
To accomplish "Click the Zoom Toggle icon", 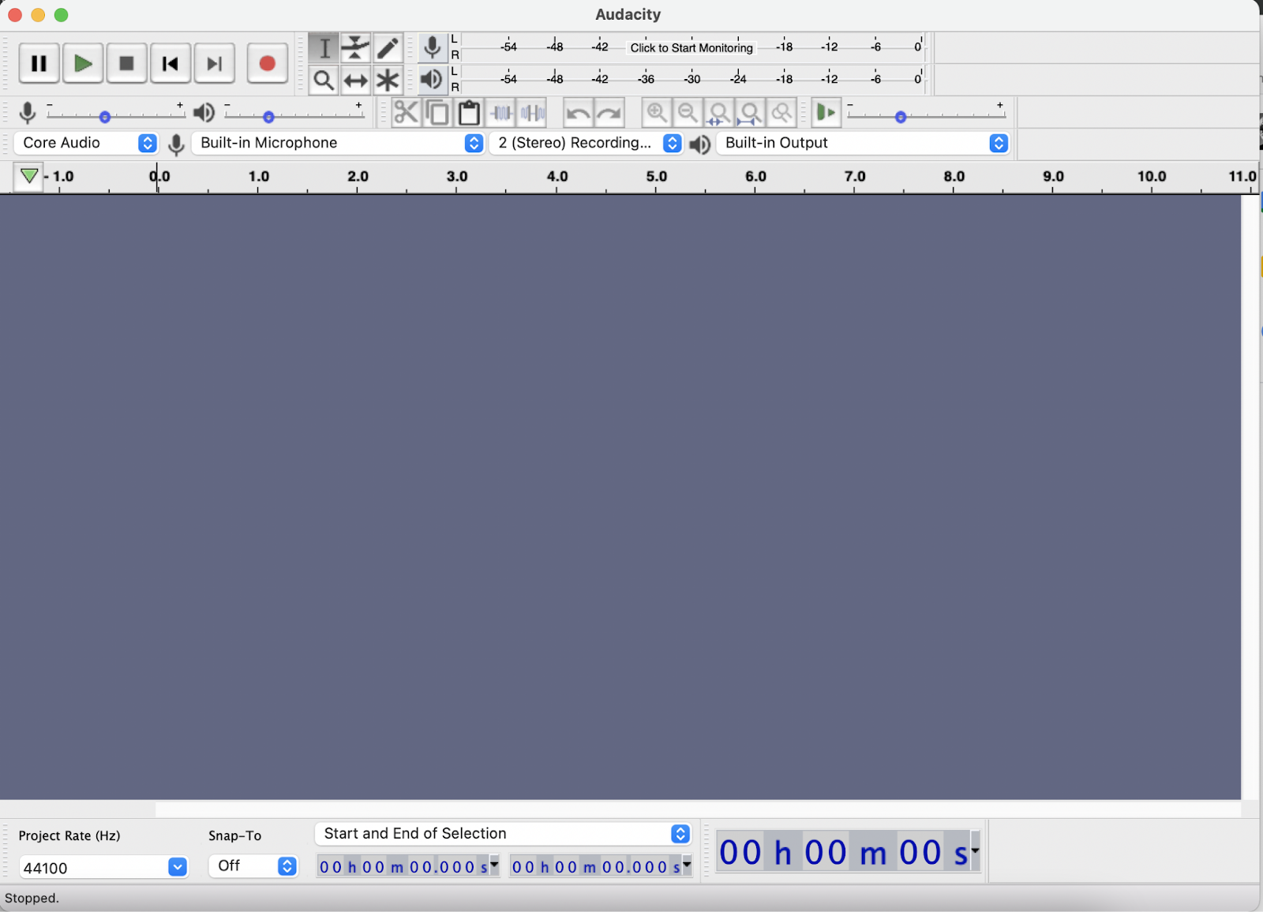I will [x=781, y=113].
